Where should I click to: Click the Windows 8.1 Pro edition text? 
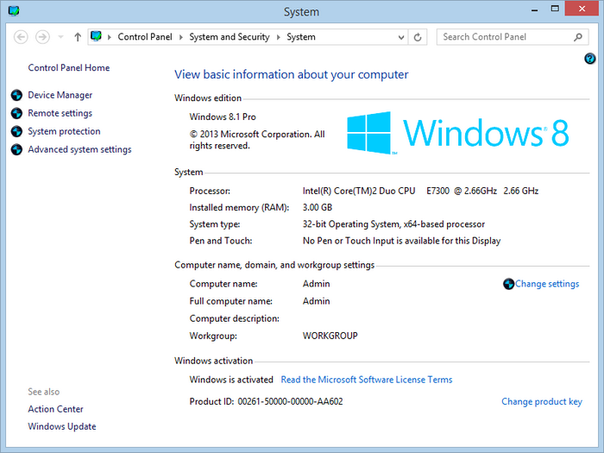coord(223,116)
